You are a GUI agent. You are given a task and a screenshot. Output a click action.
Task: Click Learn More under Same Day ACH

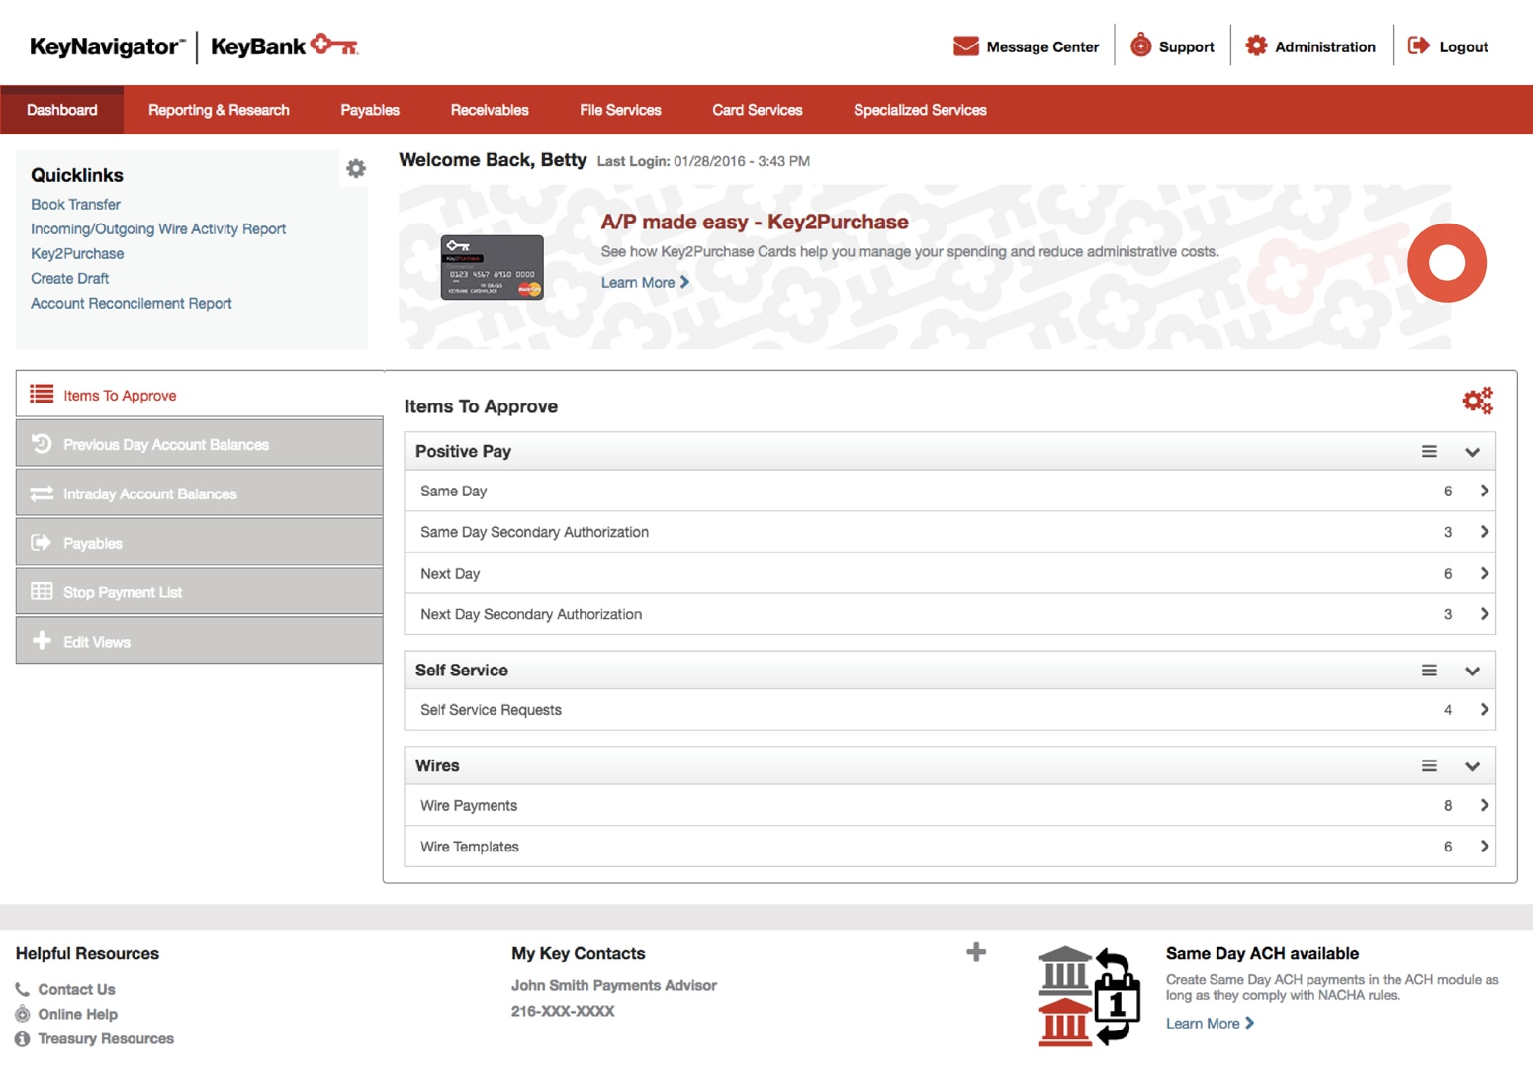[x=1210, y=1023]
